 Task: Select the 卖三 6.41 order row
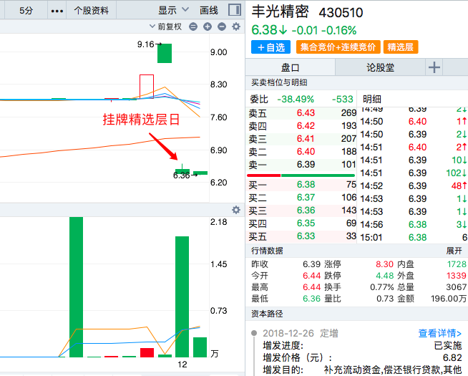click(302, 139)
